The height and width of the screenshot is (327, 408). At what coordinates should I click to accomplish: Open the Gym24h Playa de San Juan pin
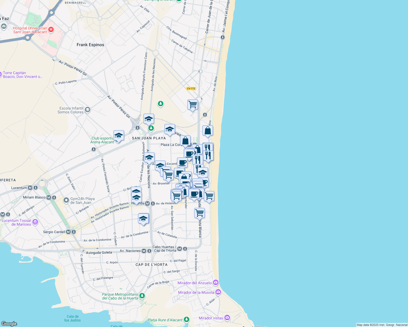66,201
